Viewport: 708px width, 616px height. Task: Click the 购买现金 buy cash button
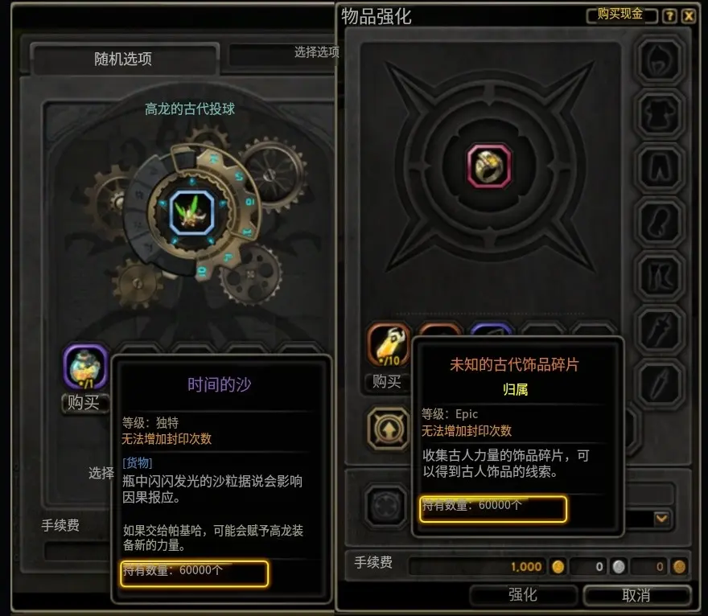click(x=621, y=15)
